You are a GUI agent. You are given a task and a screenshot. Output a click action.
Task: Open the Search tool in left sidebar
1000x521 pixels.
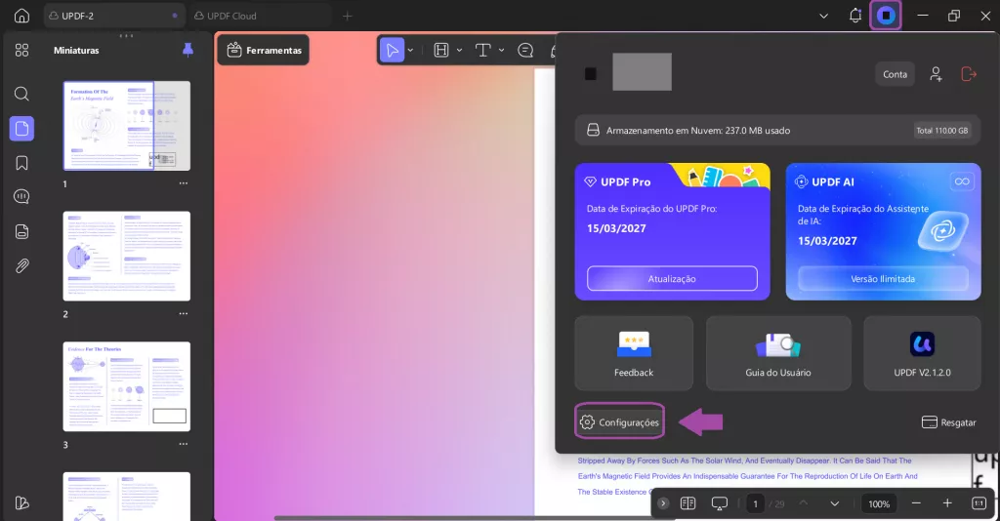(x=21, y=94)
